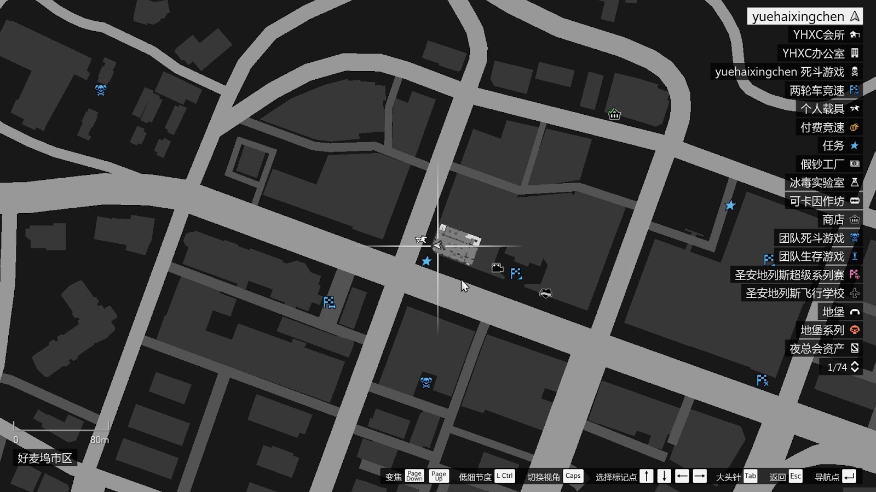Step the 1/74 legend page arrows
This screenshot has width=876, height=492.
click(x=855, y=367)
